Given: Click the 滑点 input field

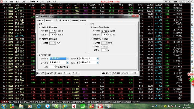Looking at the screenshot, I should click(52, 66).
